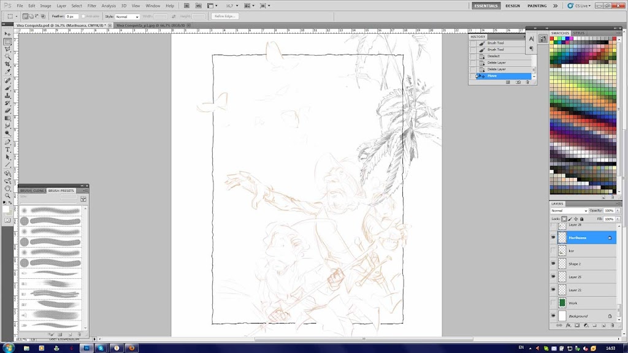Click the Feather input field

72,17
